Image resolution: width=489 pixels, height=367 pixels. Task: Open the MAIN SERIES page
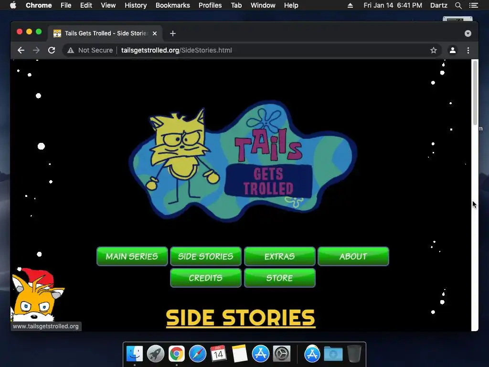tap(132, 257)
